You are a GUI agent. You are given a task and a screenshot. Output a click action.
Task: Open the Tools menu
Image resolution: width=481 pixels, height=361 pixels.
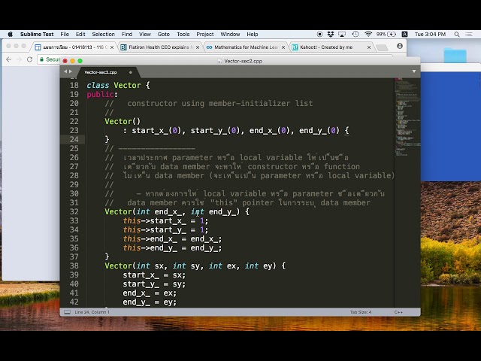pos(183,34)
